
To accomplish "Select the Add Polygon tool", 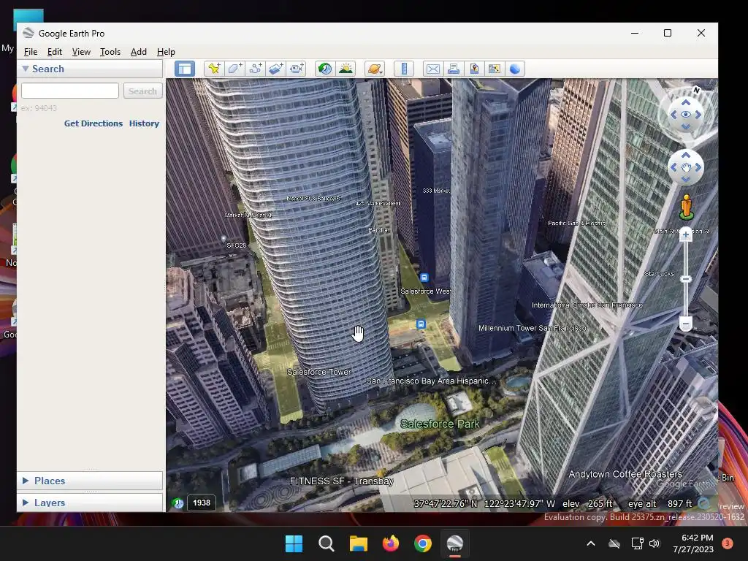I will point(234,69).
